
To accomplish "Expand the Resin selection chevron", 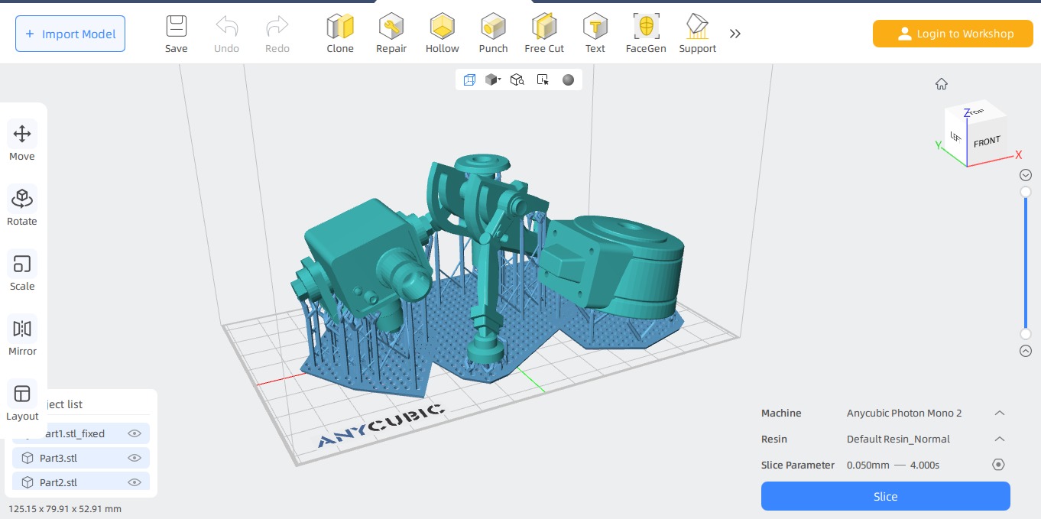I will [x=999, y=439].
